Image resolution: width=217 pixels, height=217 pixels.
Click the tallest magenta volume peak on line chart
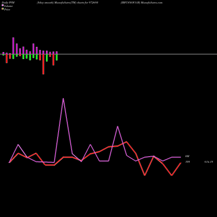[63, 99]
